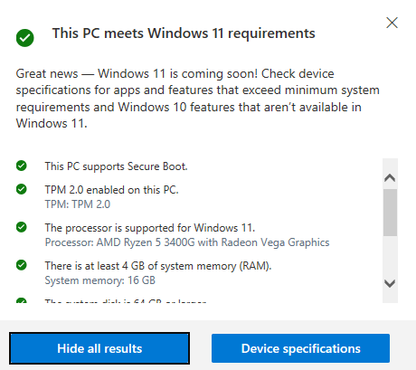This screenshot has width=416, height=370.
Task: Select the 'This PC supports Secure Boot' result
Action: 117,166
